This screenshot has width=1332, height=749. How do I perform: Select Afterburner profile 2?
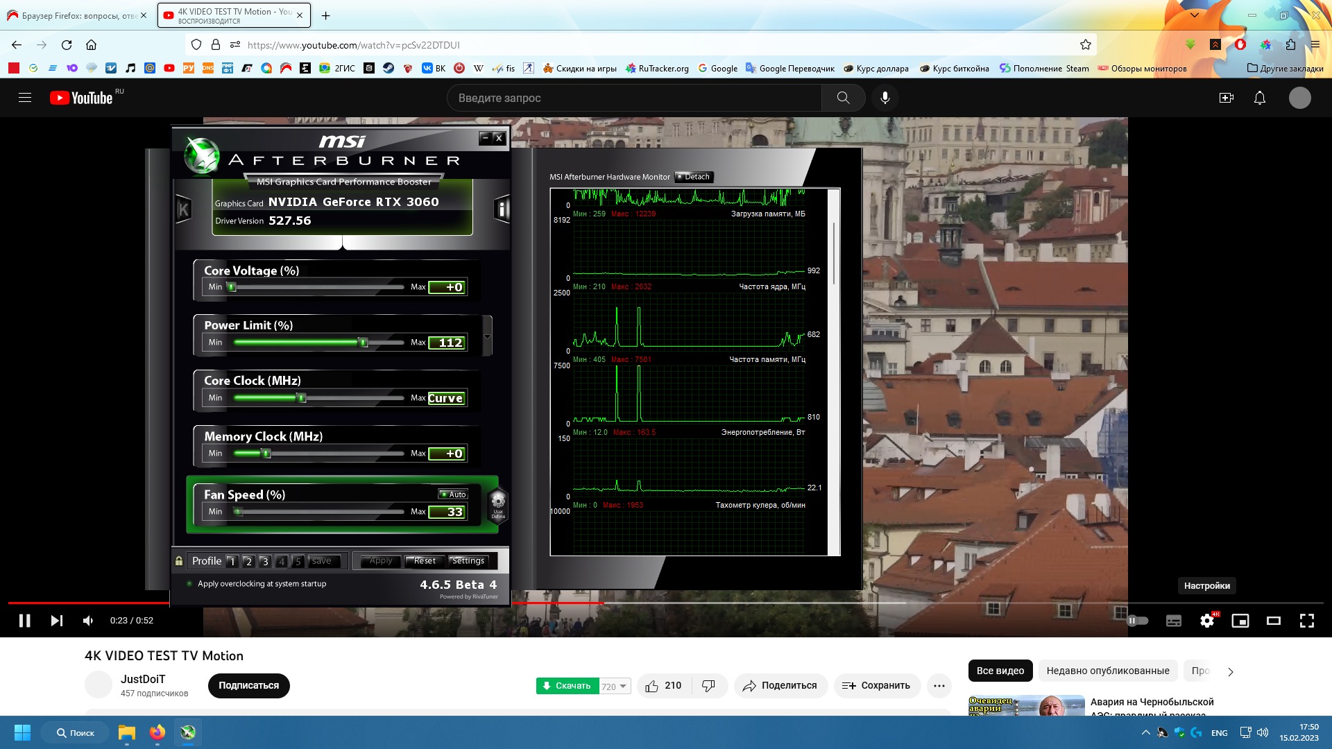click(x=248, y=562)
